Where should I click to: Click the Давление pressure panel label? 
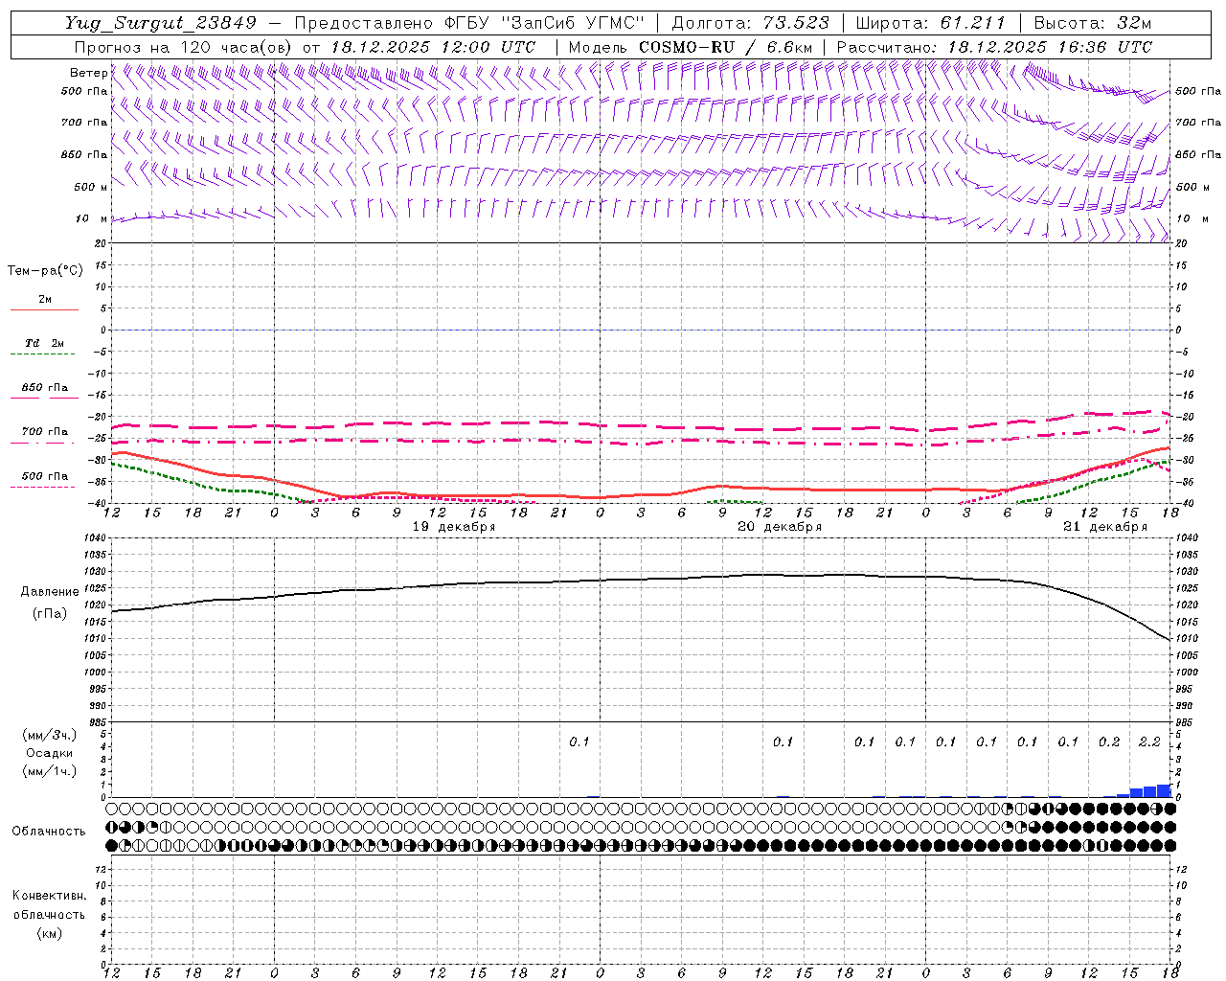pos(50,592)
